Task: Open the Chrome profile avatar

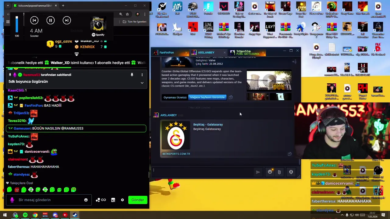Action: tap(137, 14)
